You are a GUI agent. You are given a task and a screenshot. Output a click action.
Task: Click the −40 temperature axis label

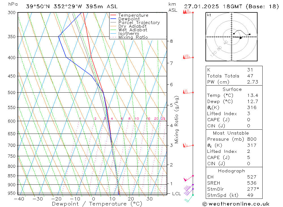[19, 199]
